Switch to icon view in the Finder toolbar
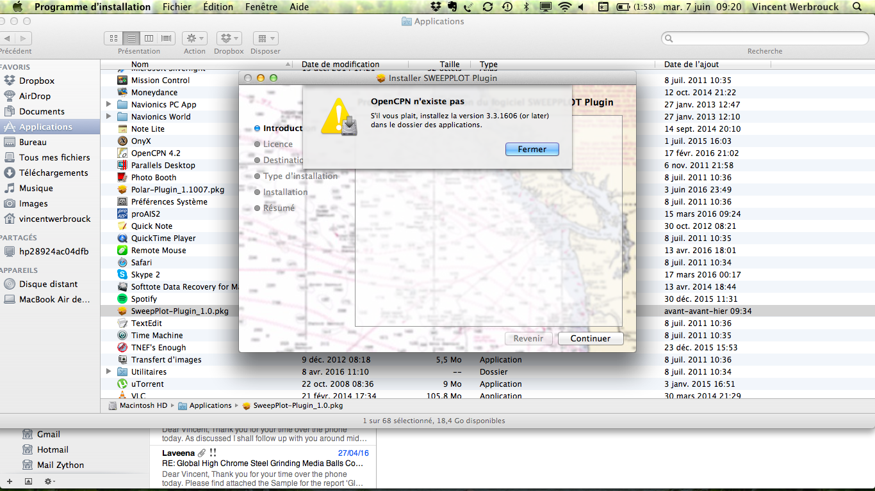875x491 pixels. pyautogui.click(x=113, y=38)
